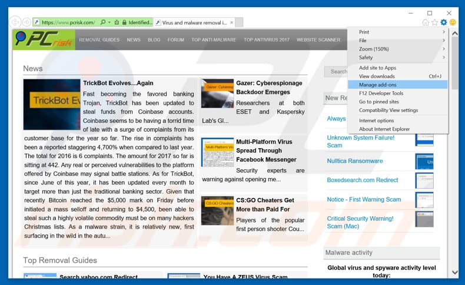Viewport: 465px width, 285px height.
Task: Click the PCrisk logo
Action: 44,39
